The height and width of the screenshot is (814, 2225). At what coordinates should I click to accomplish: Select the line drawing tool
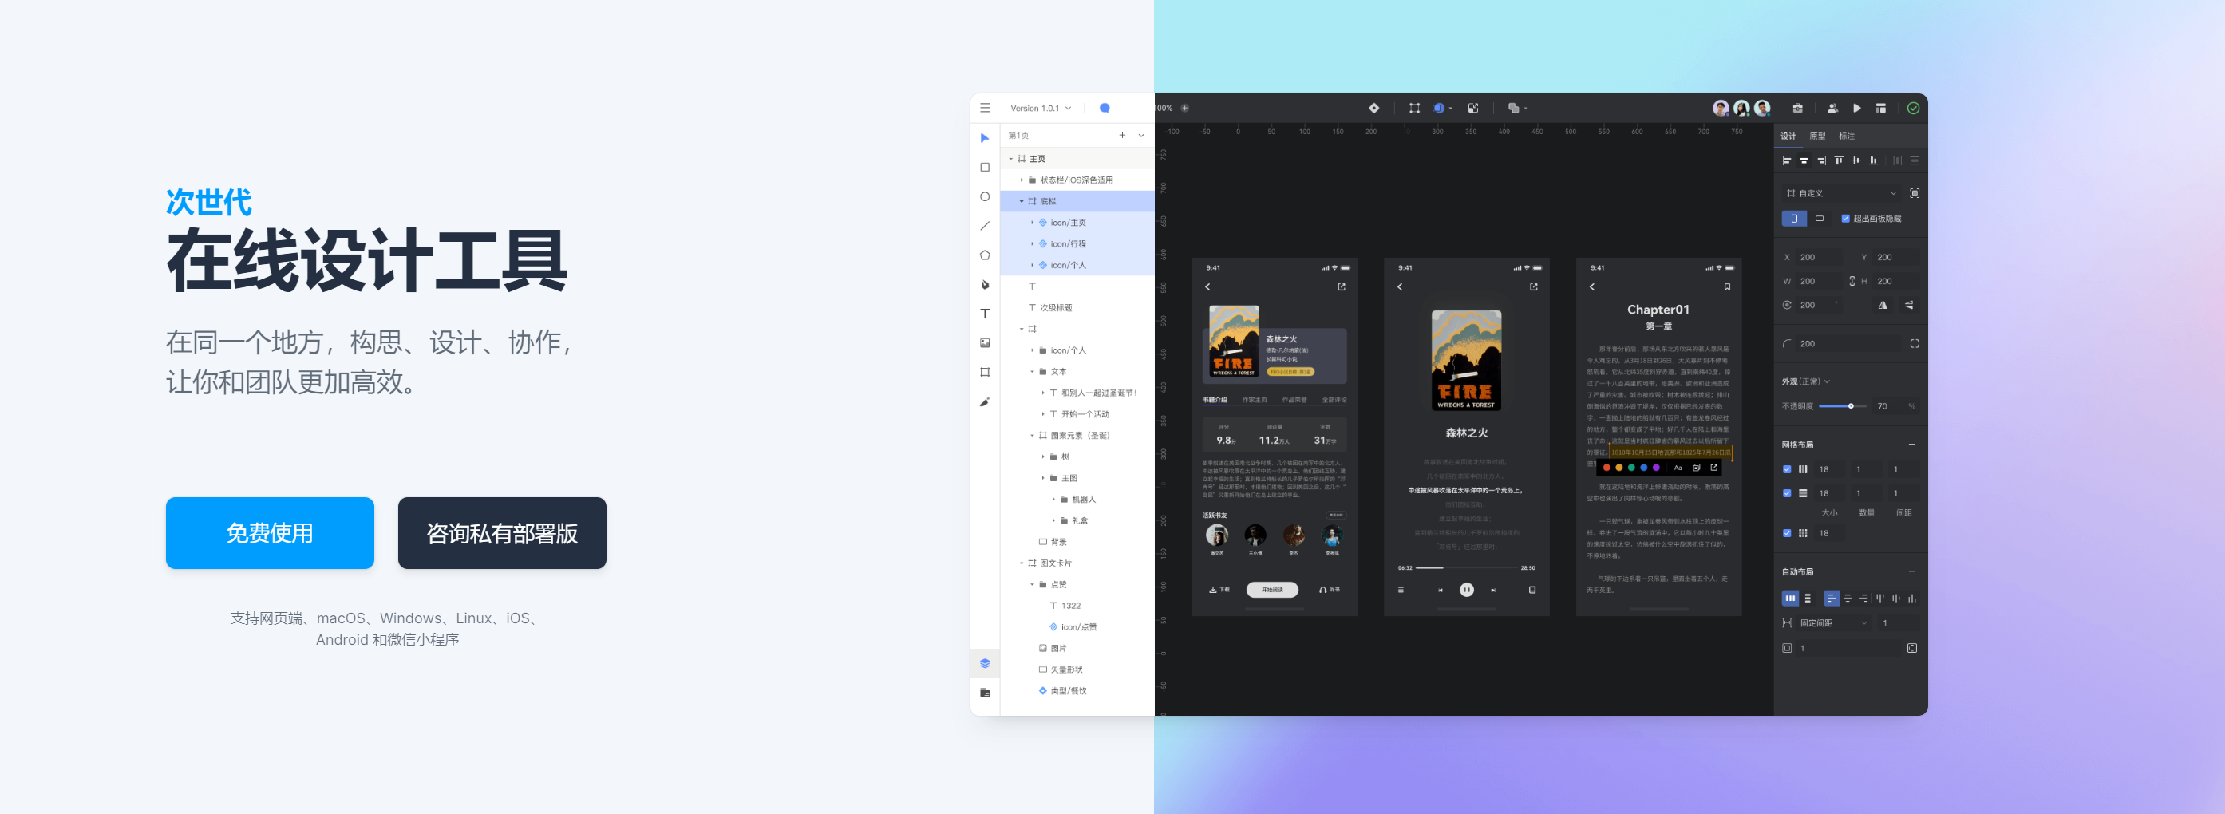[985, 226]
